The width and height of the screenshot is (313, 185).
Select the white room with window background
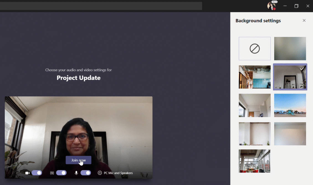255,105
